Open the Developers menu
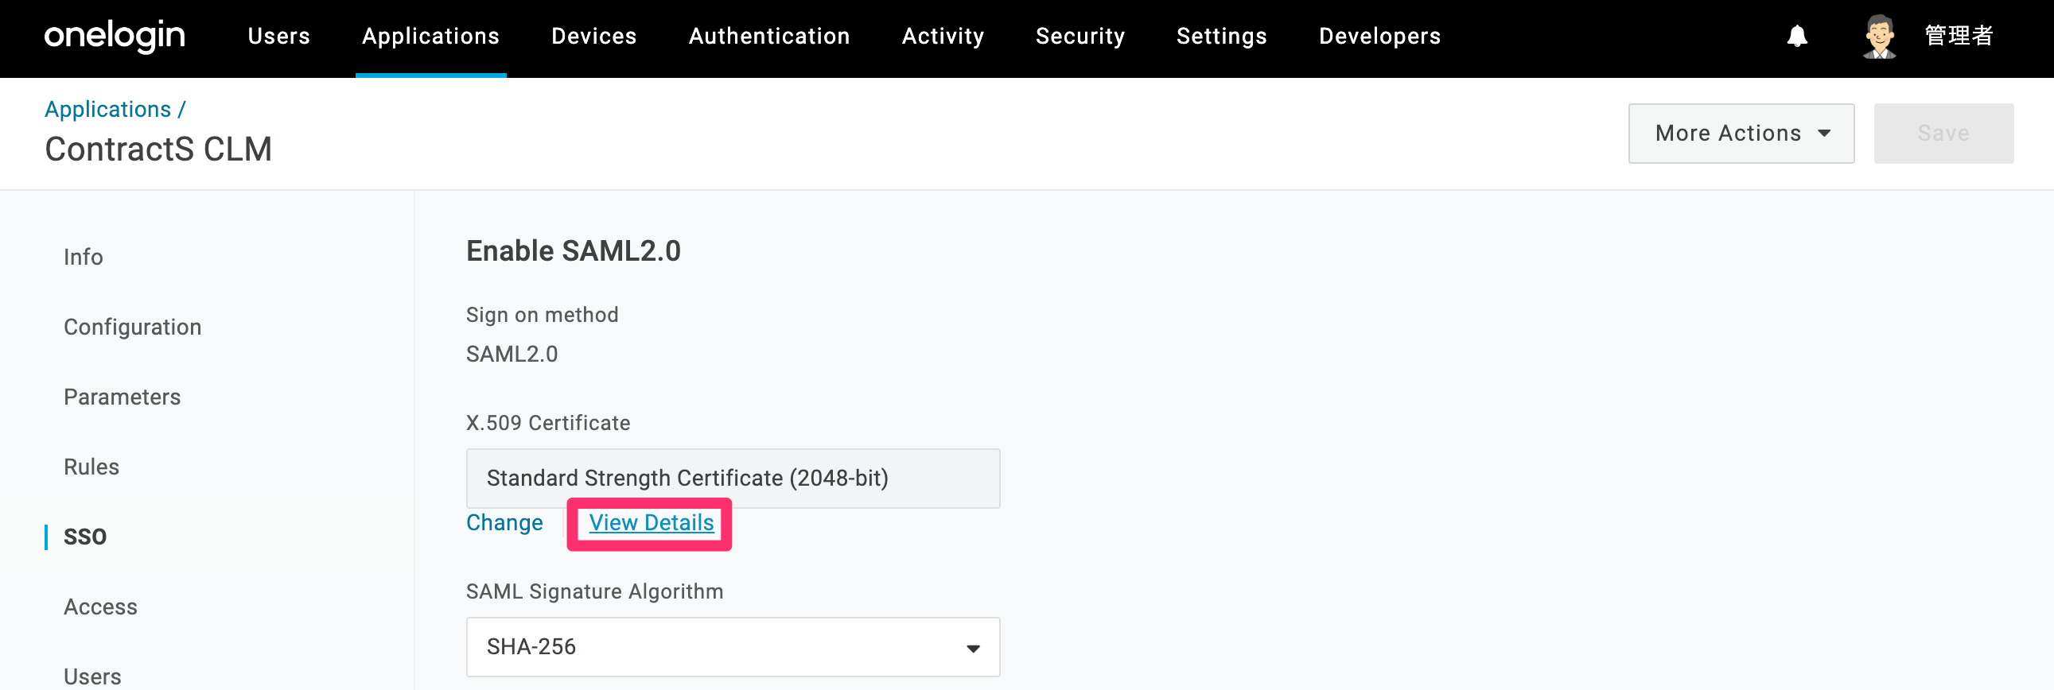 coord(1379,37)
